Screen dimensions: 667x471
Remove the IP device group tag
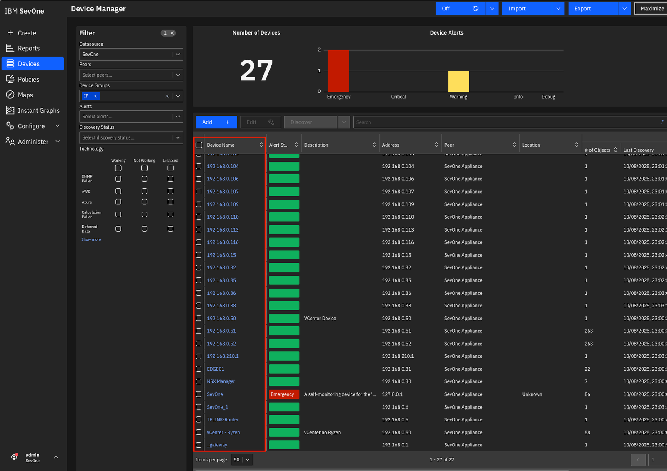95,96
